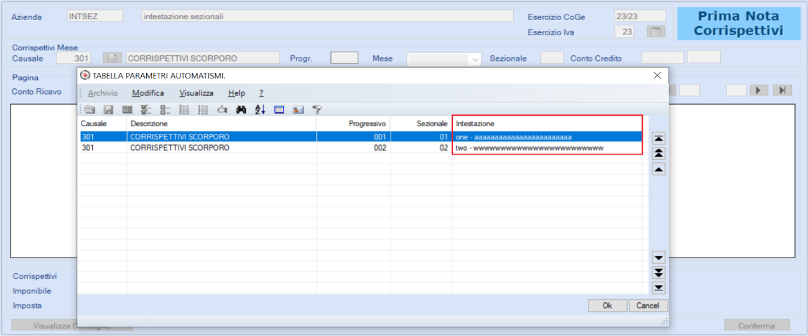The image size is (808, 336).
Task: Click the Conferma button
Action: (757, 325)
